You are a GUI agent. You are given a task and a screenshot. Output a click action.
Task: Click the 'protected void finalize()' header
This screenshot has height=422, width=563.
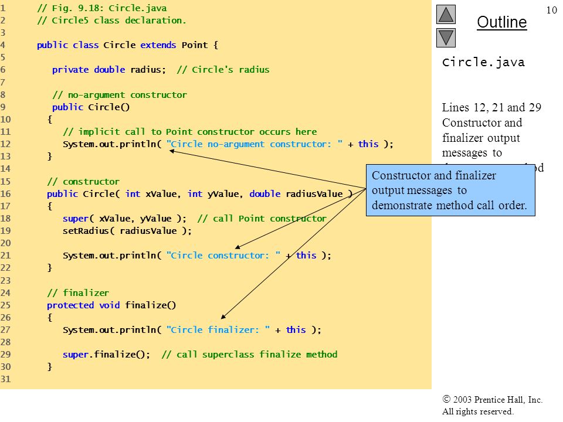tap(111, 305)
